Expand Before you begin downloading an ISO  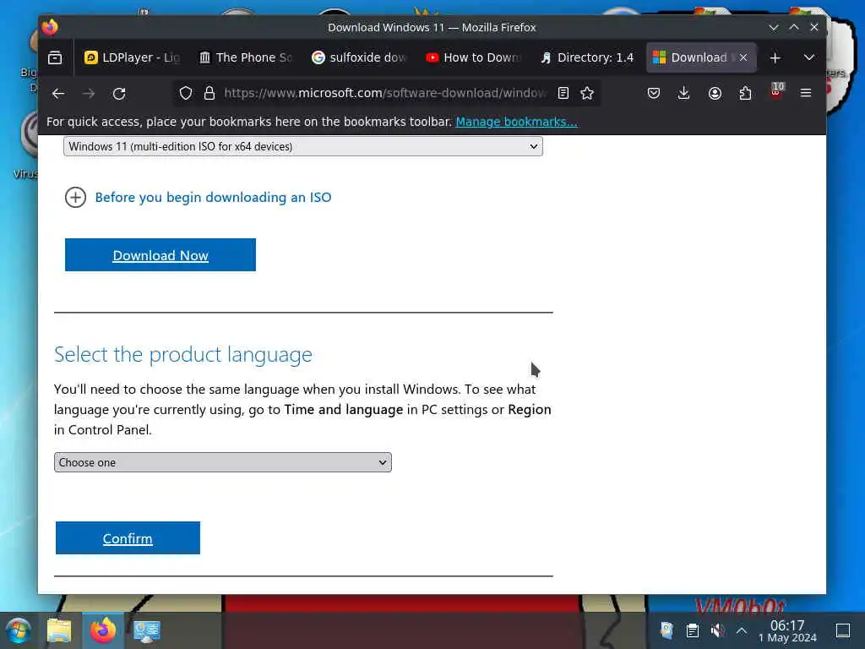pyautogui.click(x=198, y=198)
